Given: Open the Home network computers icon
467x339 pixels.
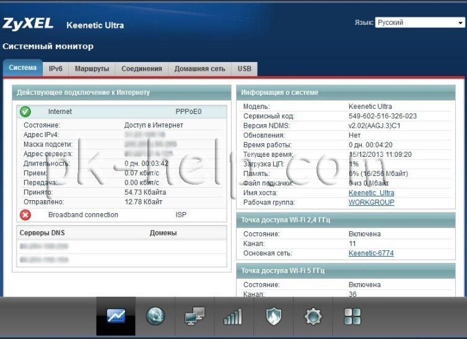Looking at the screenshot, I should pyautogui.click(x=194, y=316).
